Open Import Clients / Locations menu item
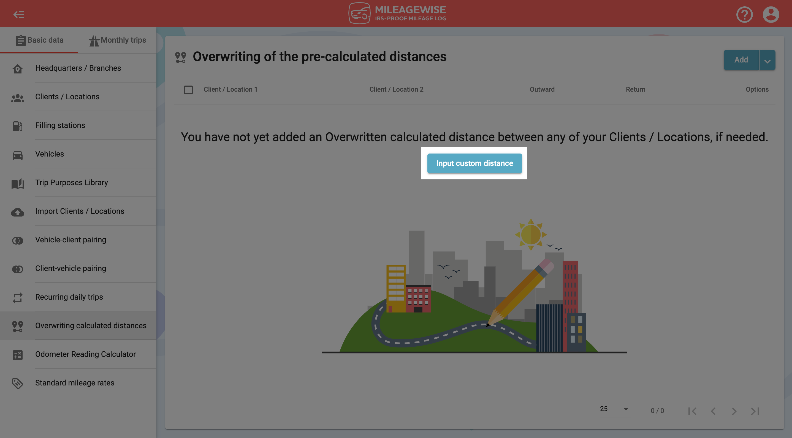Image resolution: width=792 pixels, height=438 pixels. tap(78, 211)
